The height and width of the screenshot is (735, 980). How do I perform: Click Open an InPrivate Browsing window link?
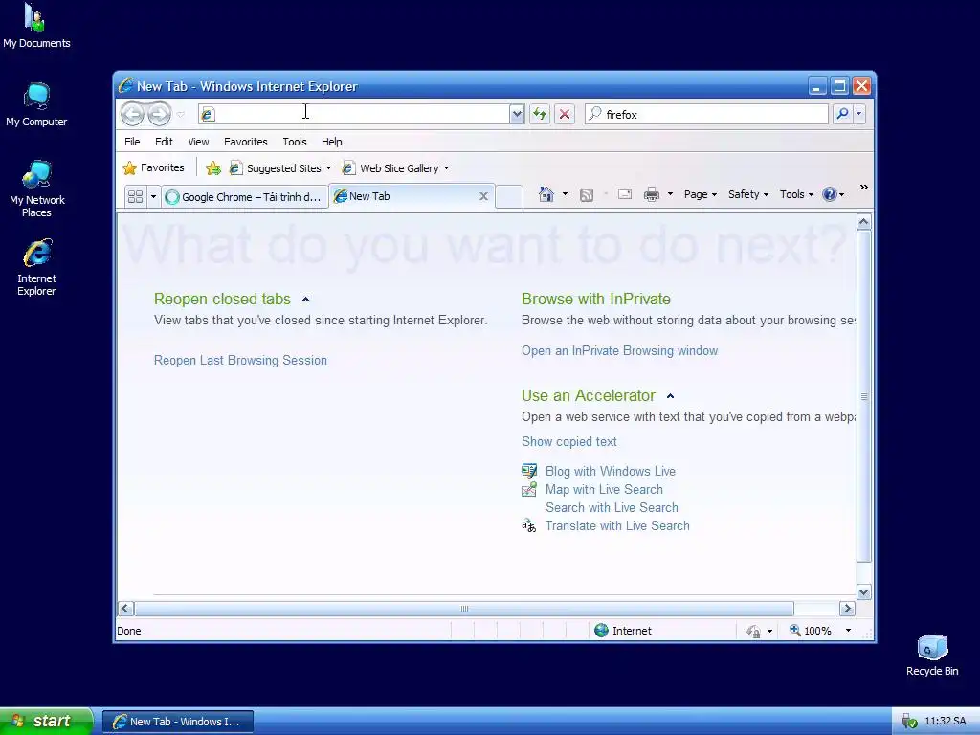[x=620, y=351]
